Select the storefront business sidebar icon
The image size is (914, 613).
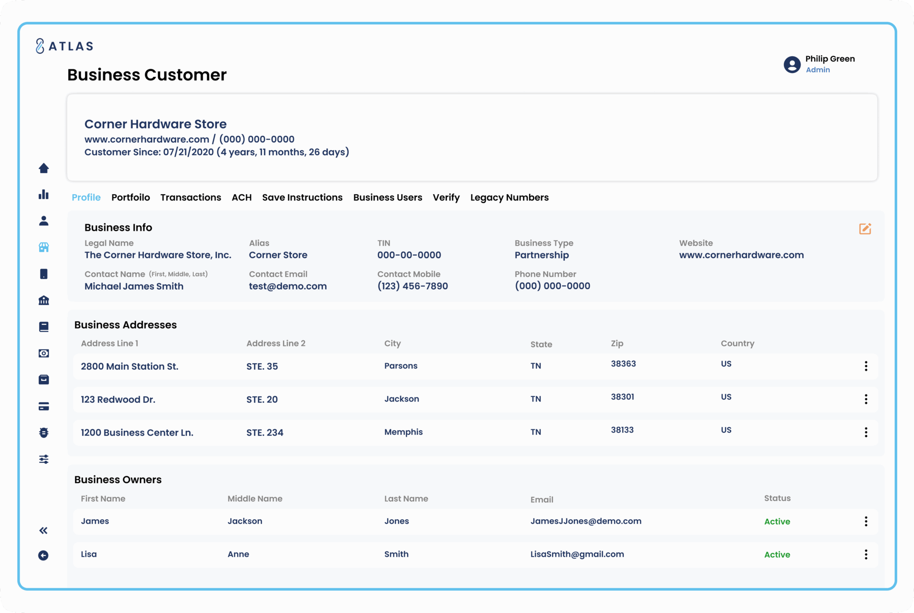pyautogui.click(x=44, y=247)
